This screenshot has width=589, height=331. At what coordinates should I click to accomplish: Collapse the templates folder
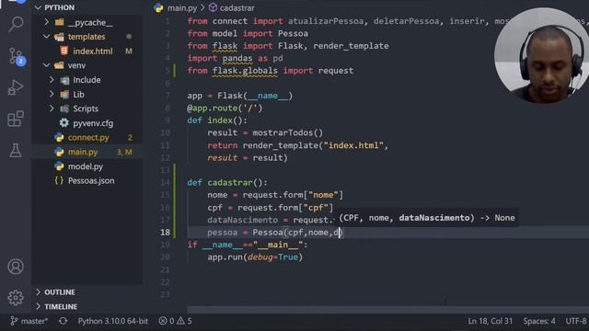pyautogui.click(x=47, y=37)
